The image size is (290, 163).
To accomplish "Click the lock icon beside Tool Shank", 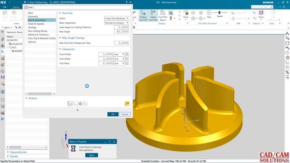I will 127,59.
